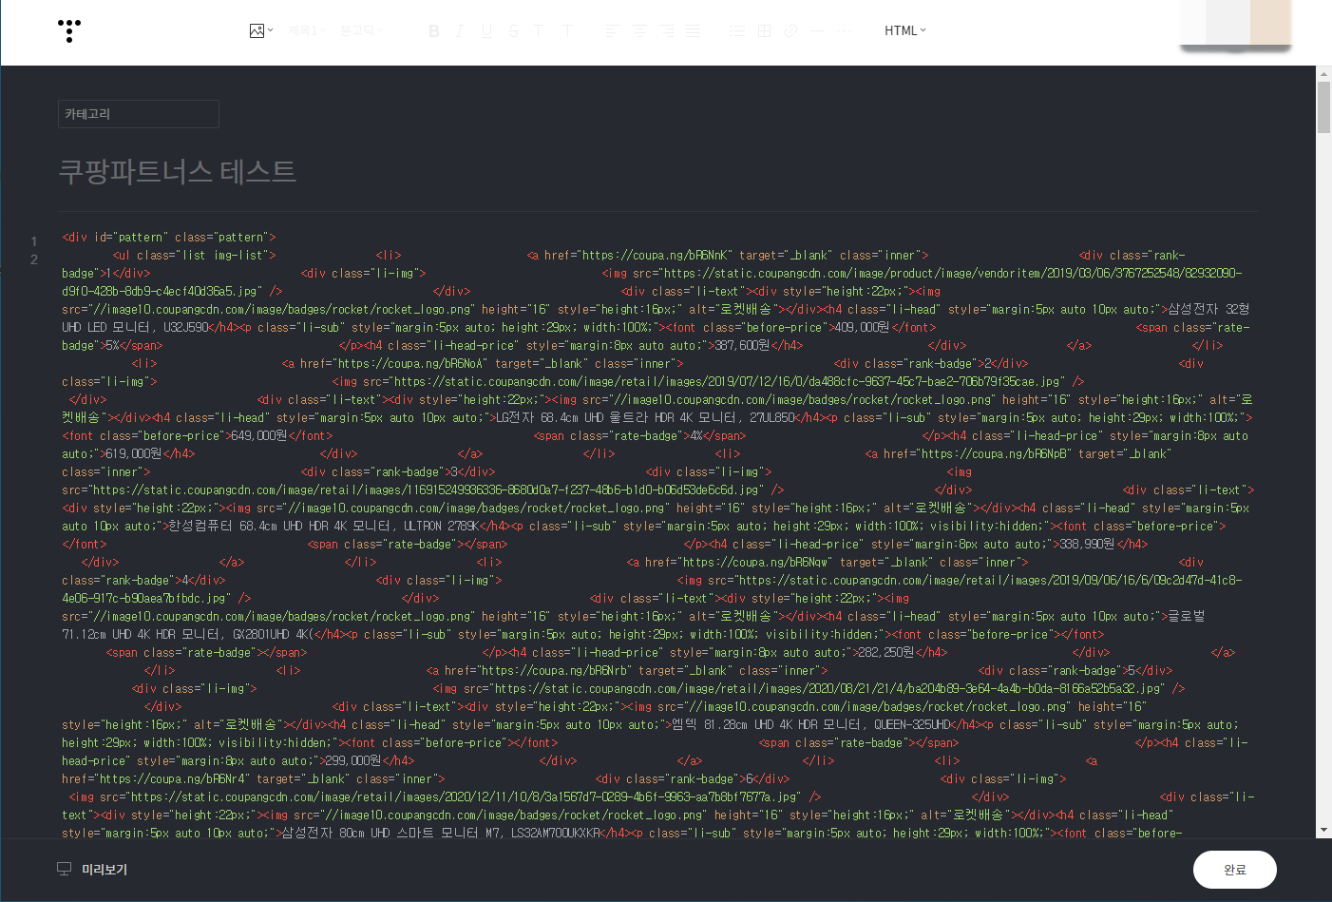This screenshot has width=1332, height=902.
Task: Insert a table
Action: point(764,30)
